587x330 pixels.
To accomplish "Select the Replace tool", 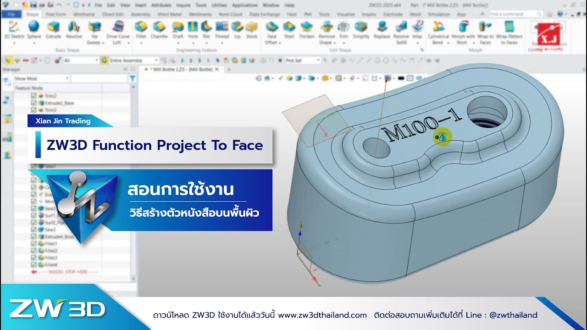I will [382, 30].
